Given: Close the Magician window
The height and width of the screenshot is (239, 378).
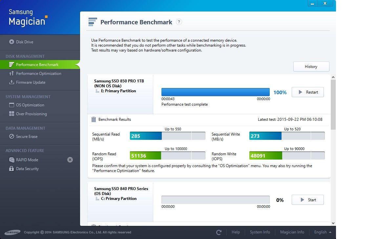Looking at the screenshot, I should click(325, 3).
